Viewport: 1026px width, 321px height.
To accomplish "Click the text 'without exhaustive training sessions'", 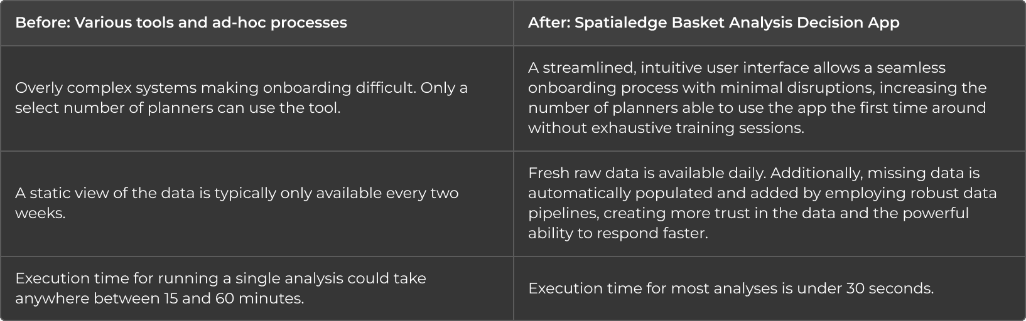I will pos(666,128).
